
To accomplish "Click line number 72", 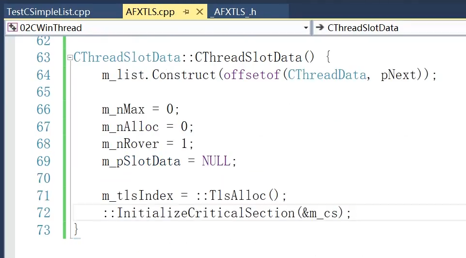I will tap(43, 213).
